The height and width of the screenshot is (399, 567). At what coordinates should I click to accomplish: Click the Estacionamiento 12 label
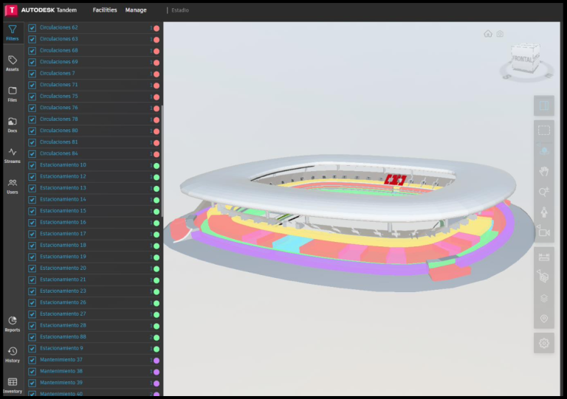tap(63, 176)
